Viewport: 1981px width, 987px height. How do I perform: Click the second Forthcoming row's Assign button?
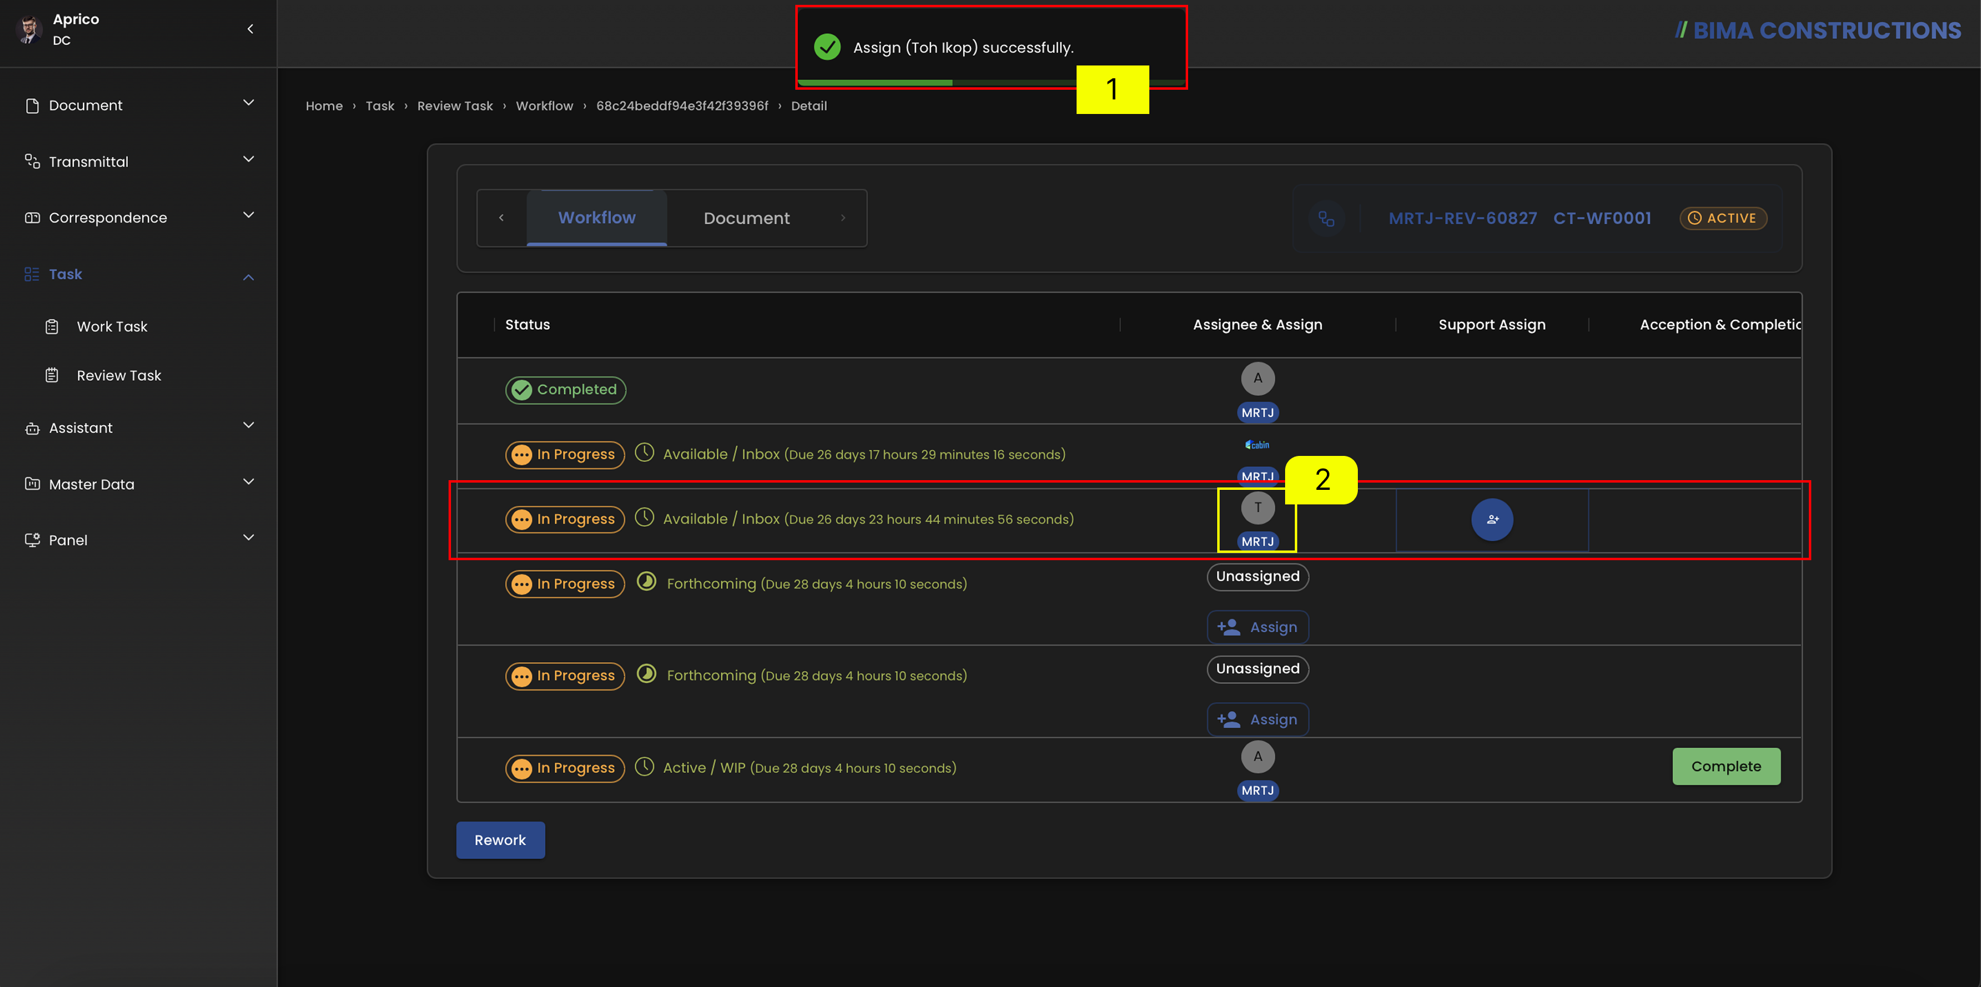(1257, 719)
